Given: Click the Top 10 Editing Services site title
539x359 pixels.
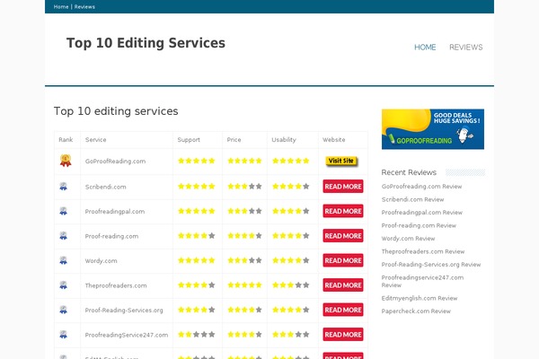Looking at the screenshot, I should pyautogui.click(x=146, y=43).
